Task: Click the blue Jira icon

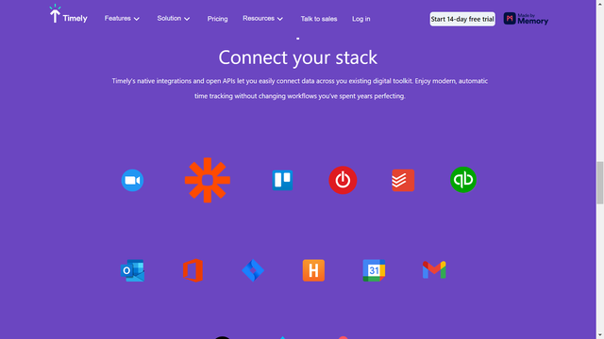Action: (x=253, y=270)
